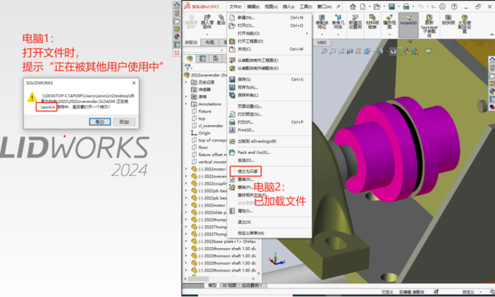
Task: Click Assembly Features (装配体特征) tool
Action: click(x=322, y=22)
